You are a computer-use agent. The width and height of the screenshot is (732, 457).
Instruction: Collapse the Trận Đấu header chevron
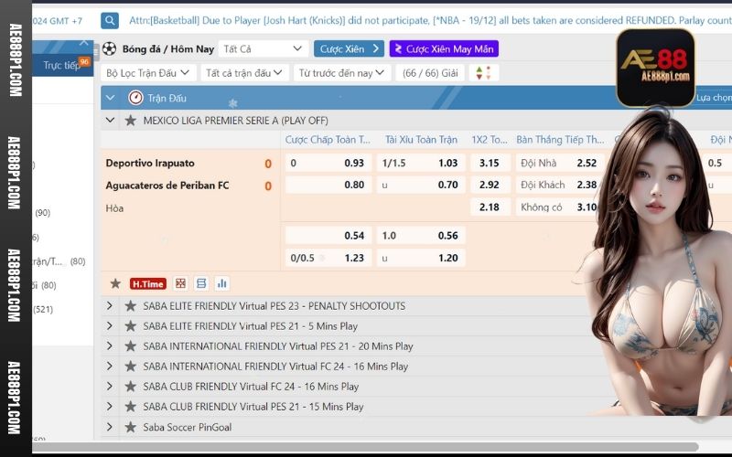(110, 98)
